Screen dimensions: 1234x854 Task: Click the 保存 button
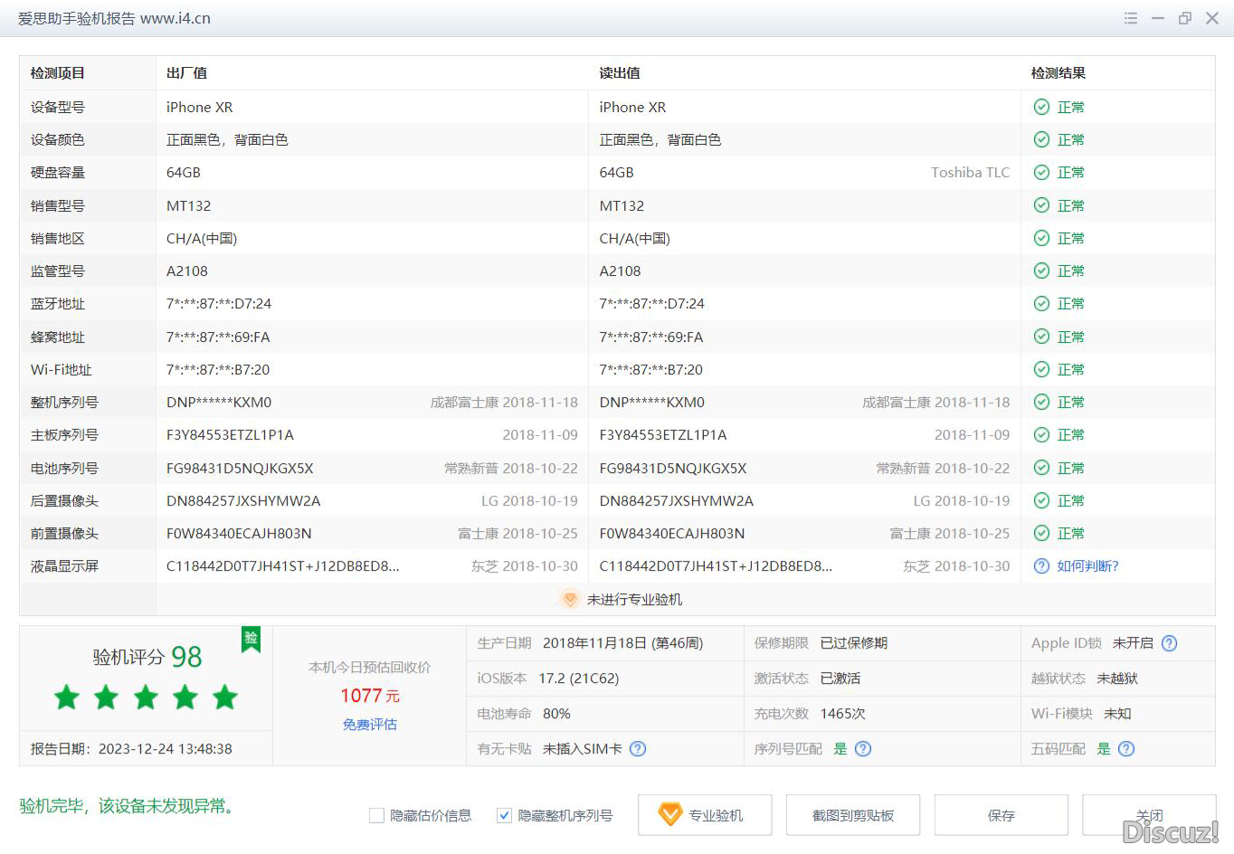1001,815
